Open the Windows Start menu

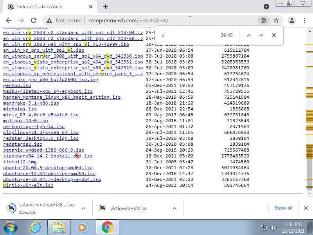point(11,228)
